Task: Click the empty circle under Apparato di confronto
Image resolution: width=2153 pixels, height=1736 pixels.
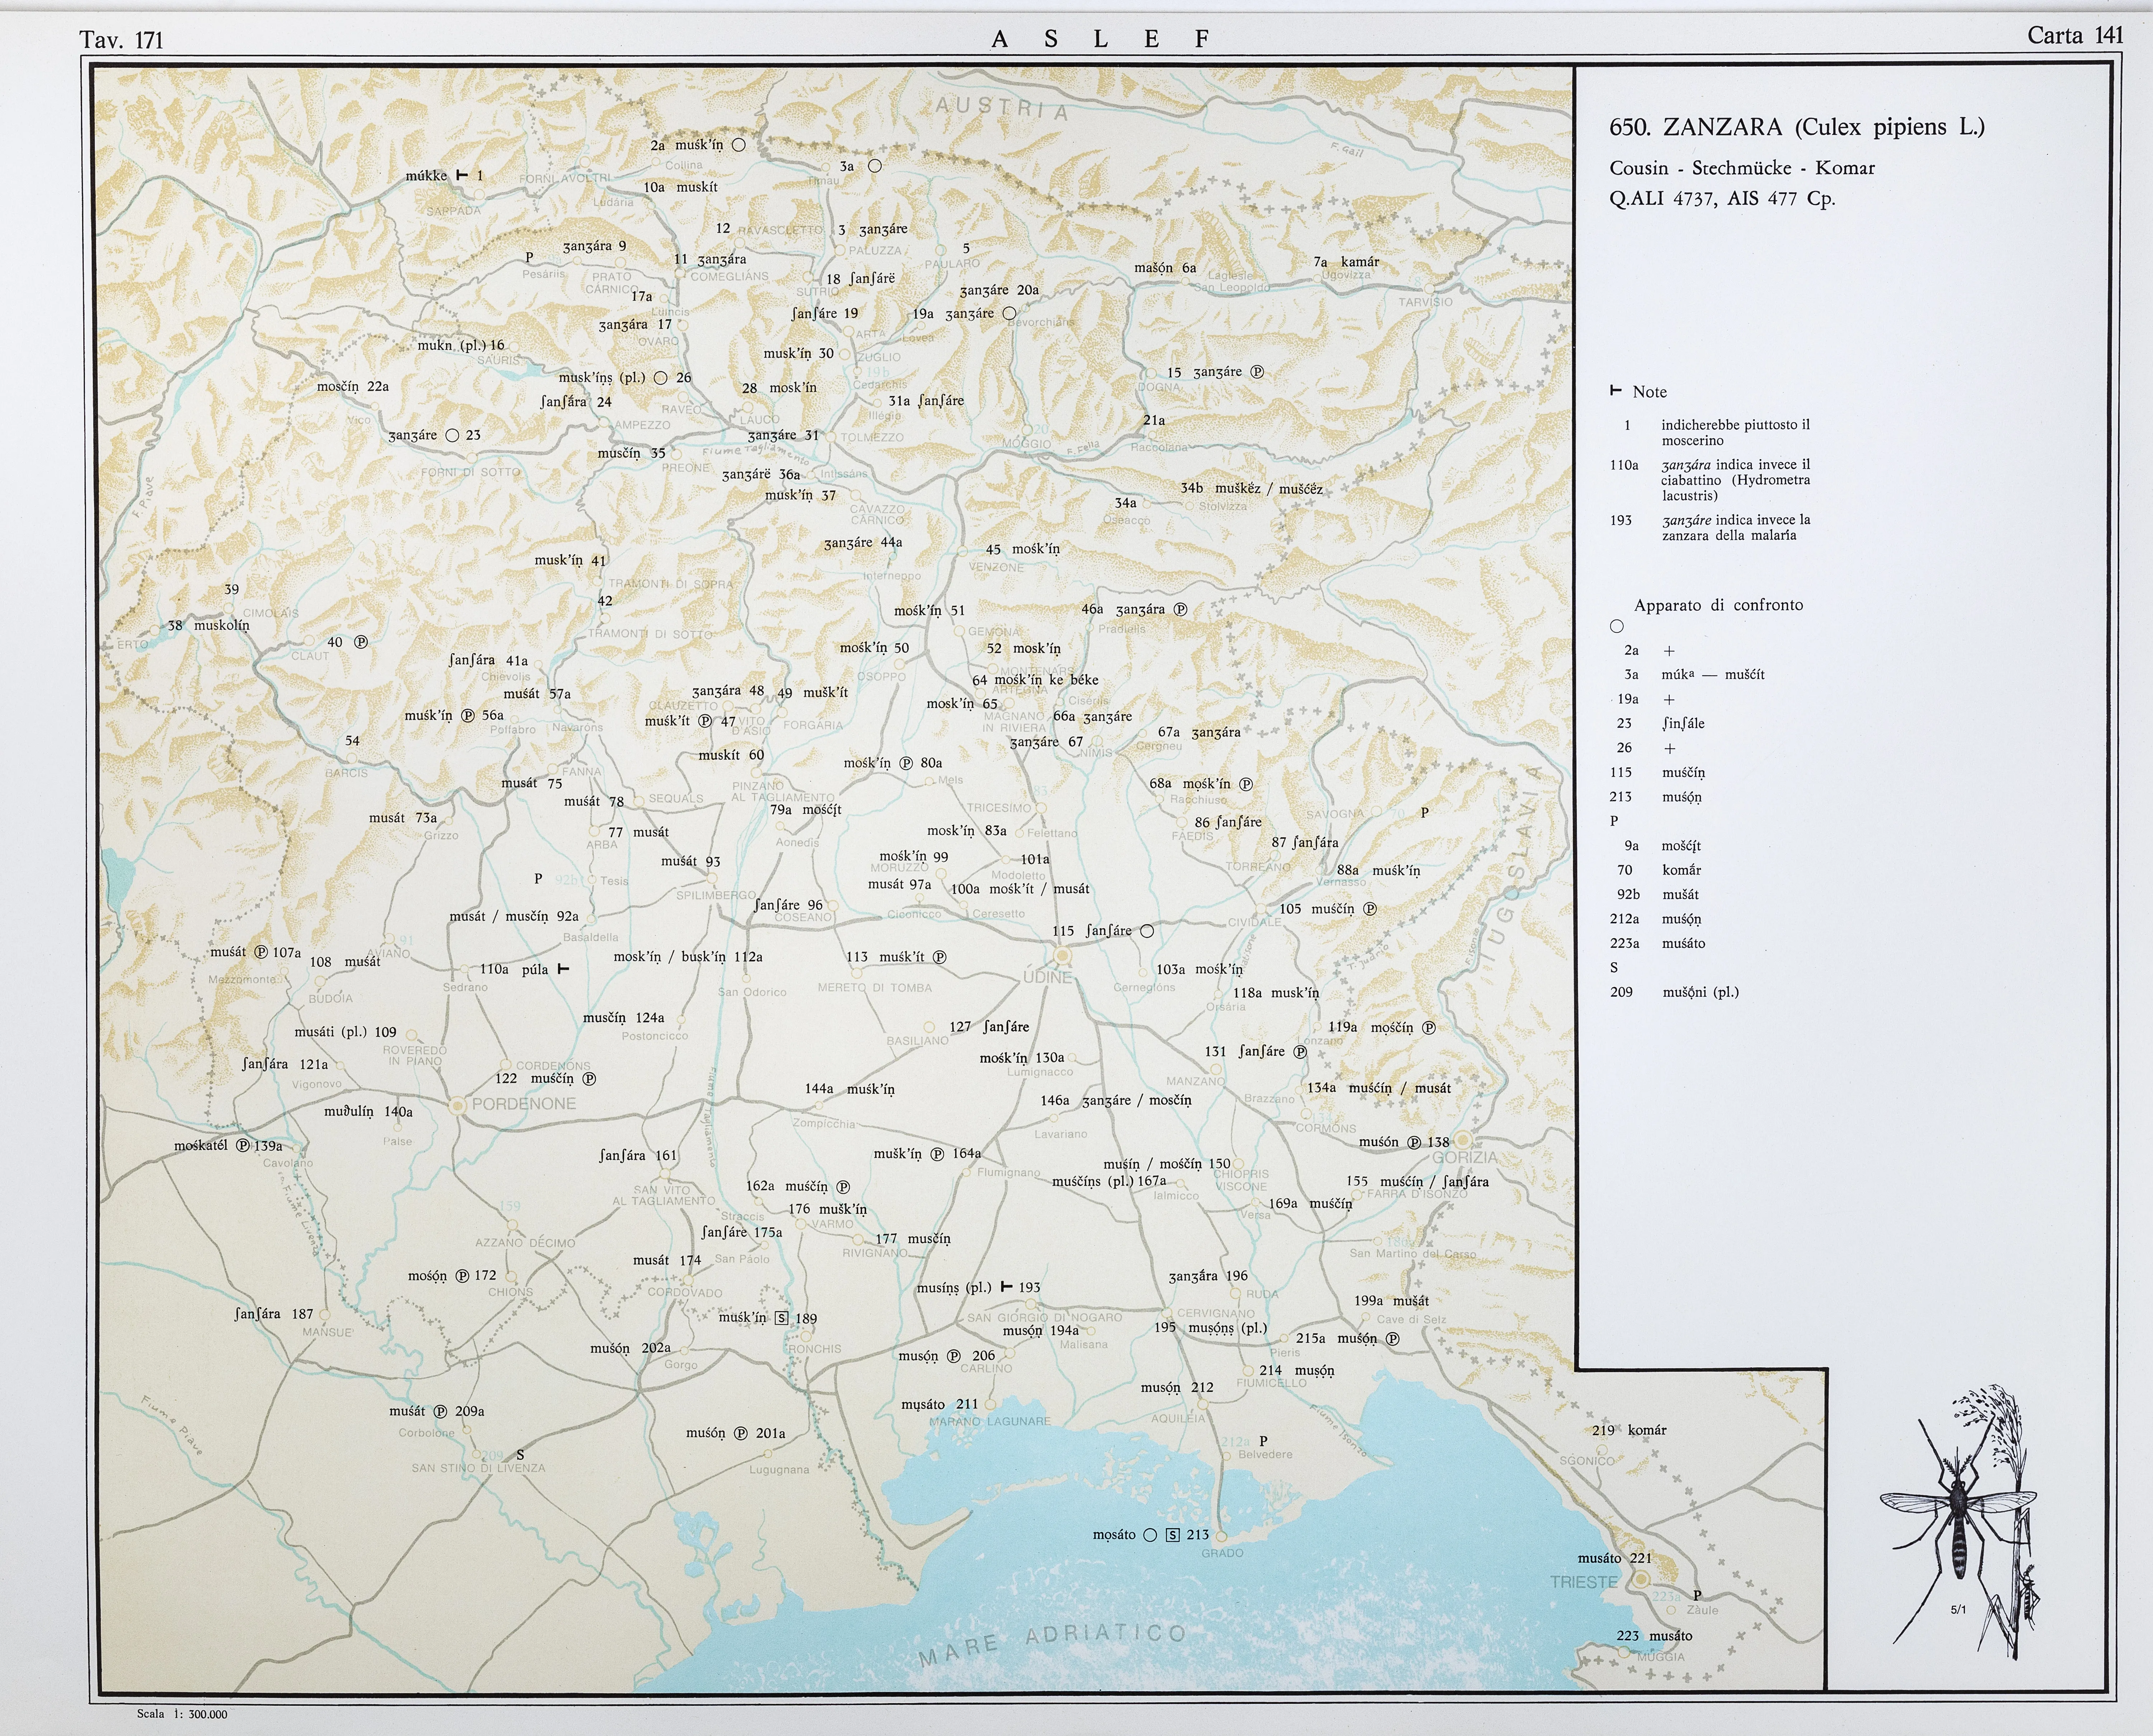Action: (1617, 627)
